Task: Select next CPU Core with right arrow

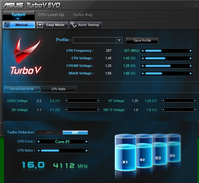Action: (x=87, y=142)
